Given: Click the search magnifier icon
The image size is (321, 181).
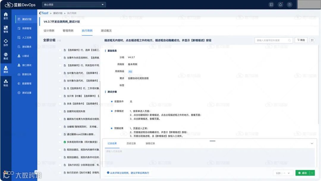Looking at the screenshot, I should pos(289,40).
